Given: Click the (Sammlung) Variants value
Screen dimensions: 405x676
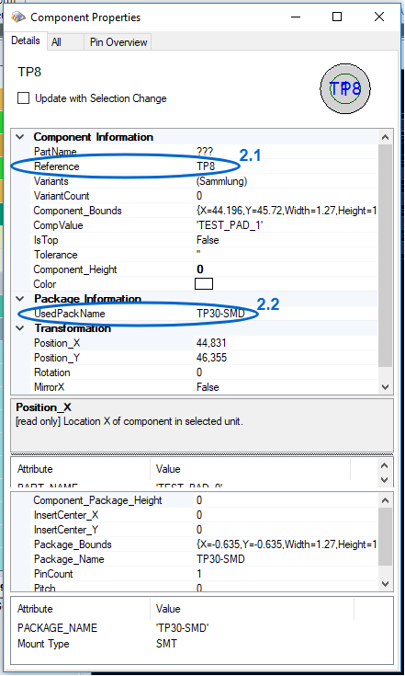Looking at the screenshot, I should 221,181.
